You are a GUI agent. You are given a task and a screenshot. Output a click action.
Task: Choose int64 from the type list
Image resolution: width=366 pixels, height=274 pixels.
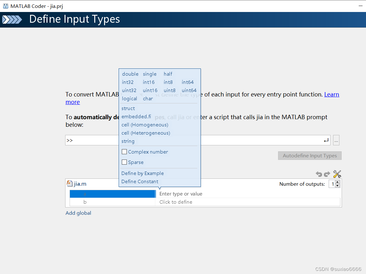188,82
